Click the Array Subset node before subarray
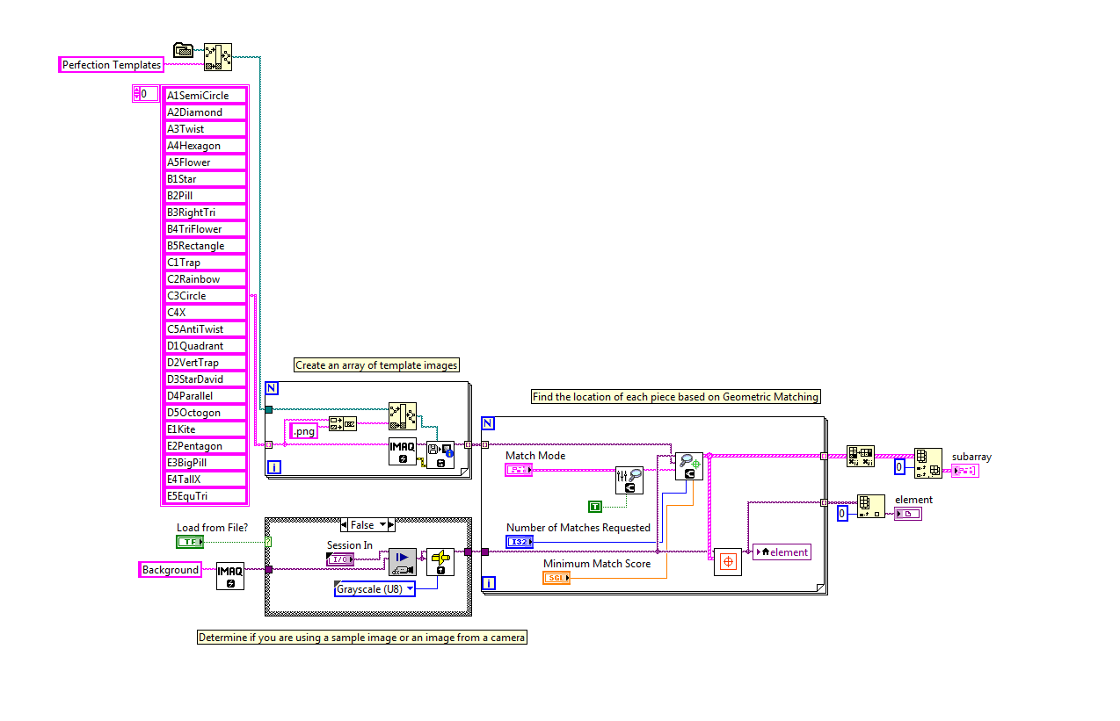Viewport: 1120px width, 721px height. (927, 462)
